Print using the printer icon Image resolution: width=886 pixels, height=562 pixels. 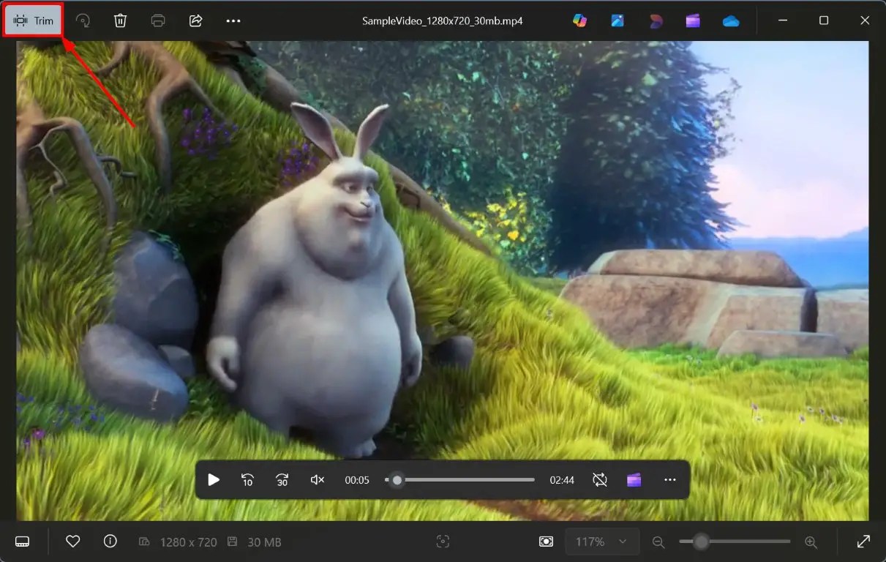click(158, 20)
